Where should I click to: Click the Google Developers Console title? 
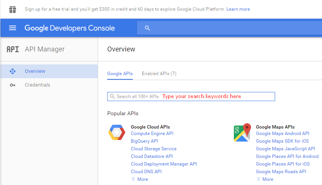point(69,28)
